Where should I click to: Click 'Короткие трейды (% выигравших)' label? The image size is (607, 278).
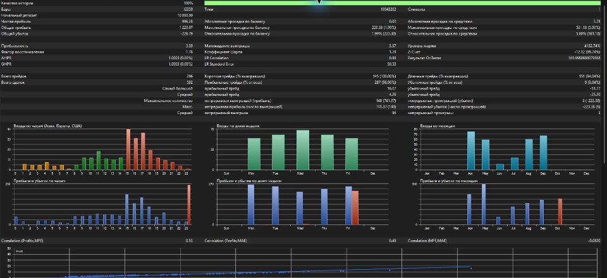tap(235, 76)
